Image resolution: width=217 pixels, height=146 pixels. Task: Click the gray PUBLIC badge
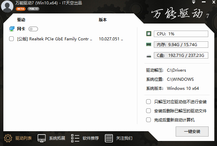point(33,9)
